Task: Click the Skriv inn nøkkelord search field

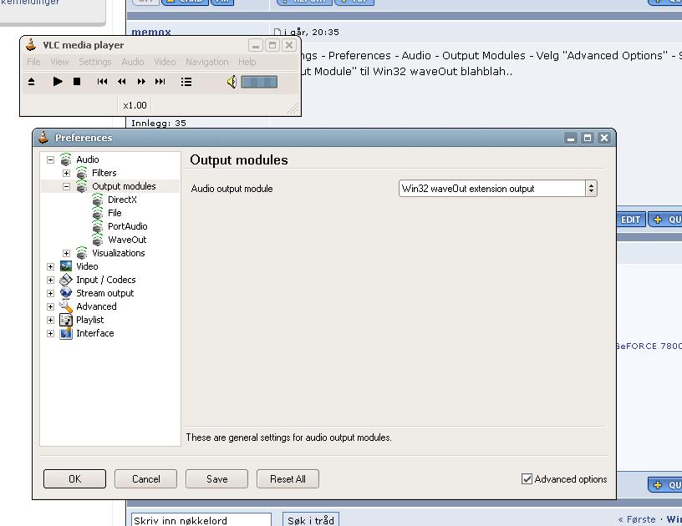Action: point(201,520)
